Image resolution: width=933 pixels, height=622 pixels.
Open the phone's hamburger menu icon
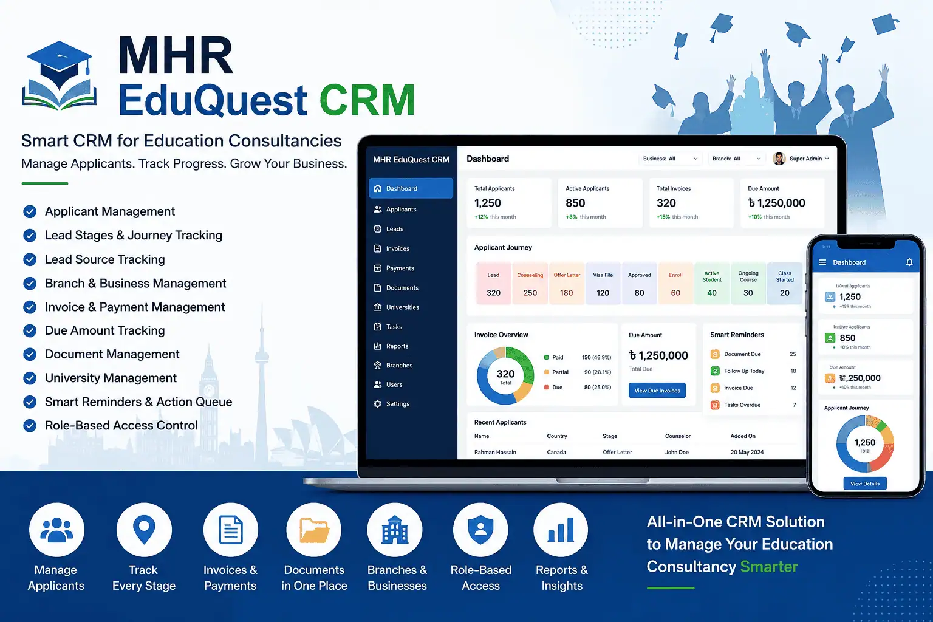coord(822,262)
